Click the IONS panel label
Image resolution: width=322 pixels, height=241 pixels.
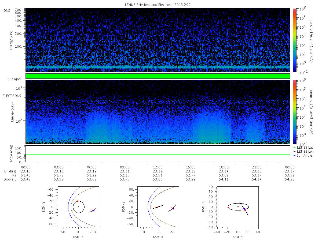click(6, 11)
